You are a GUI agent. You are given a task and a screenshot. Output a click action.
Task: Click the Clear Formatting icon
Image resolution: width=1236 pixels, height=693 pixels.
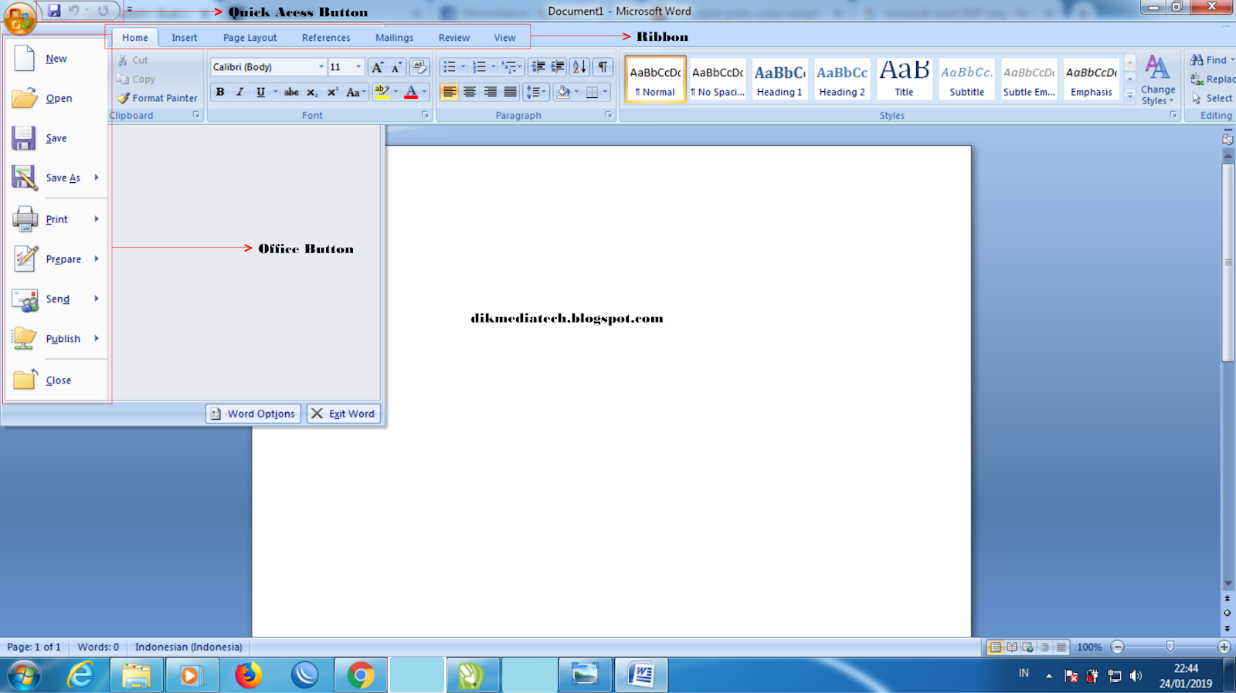419,67
